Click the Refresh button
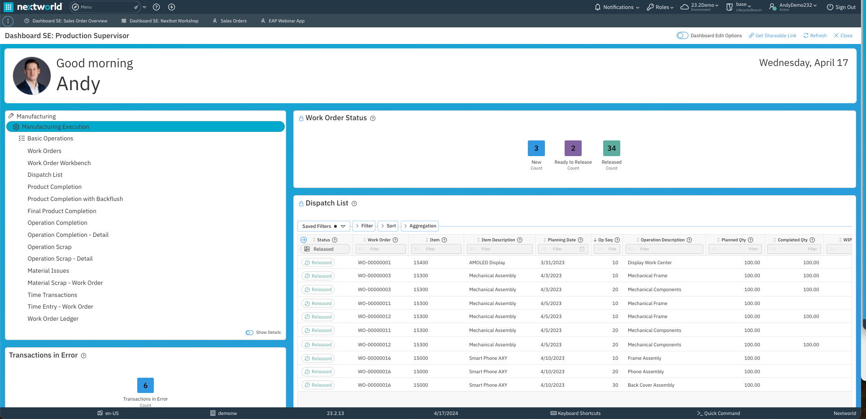The image size is (866, 419). pos(814,35)
